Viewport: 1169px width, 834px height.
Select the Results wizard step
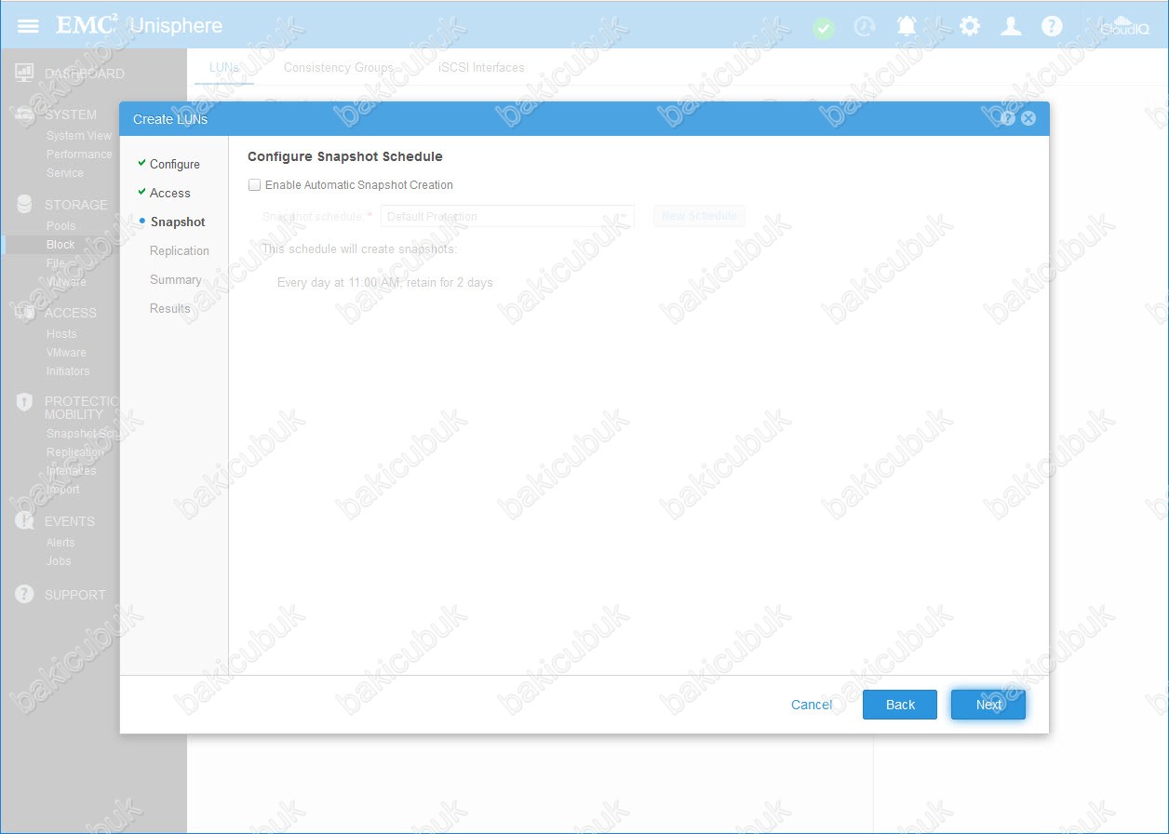coord(169,308)
